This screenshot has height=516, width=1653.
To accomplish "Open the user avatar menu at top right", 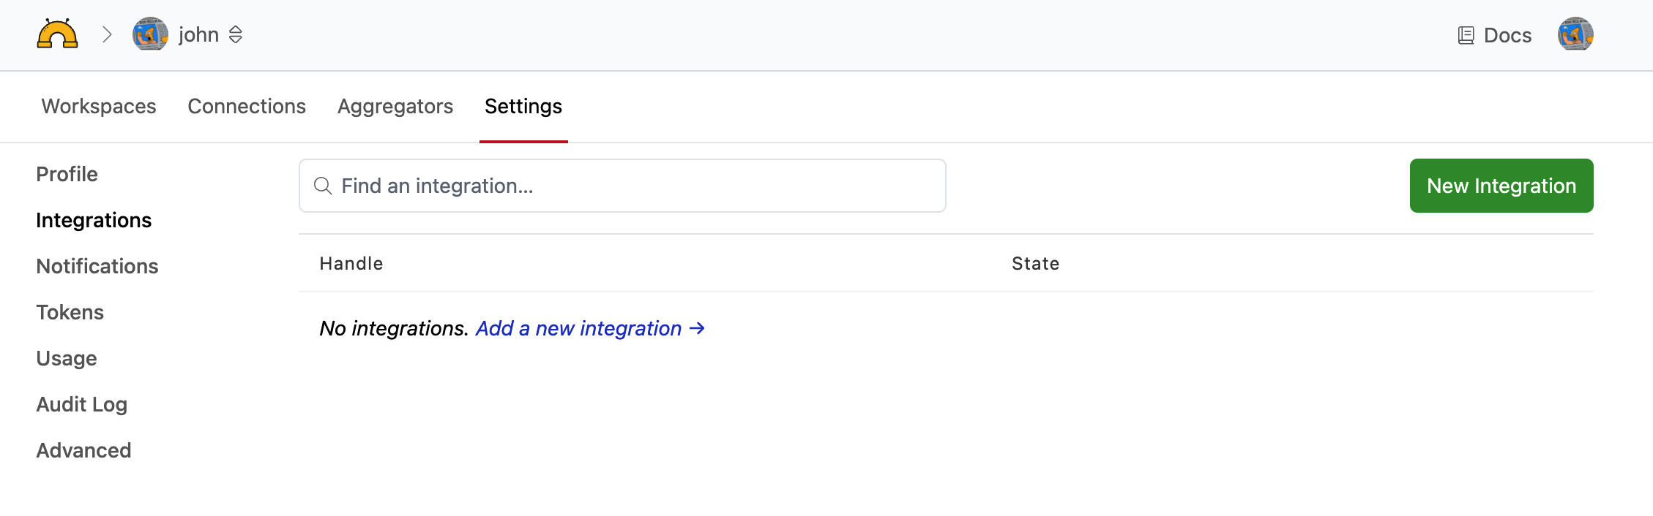I will (x=1575, y=34).
